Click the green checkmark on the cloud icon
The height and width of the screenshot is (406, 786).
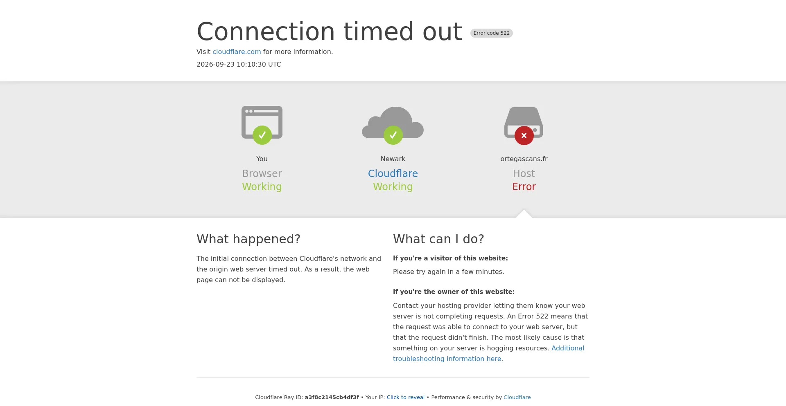pos(393,135)
